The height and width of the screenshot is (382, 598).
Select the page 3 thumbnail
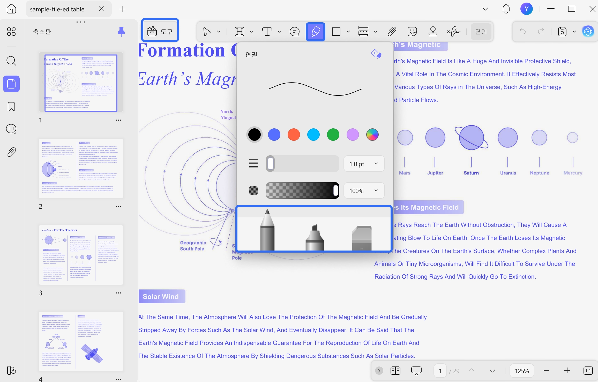81,255
